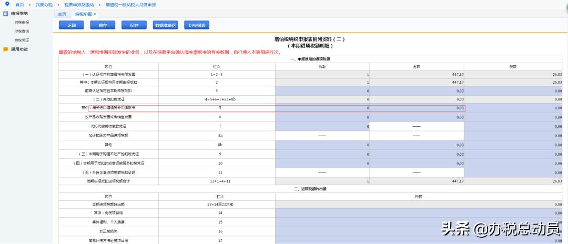This screenshot has width=568, height=244.
Task: Click the 4=5+6+7+8a+8b formula cell
Action: tap(220, 99)
